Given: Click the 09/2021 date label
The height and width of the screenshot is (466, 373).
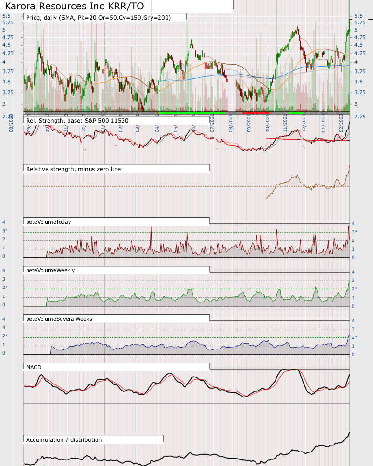Looking at the screenshot, I should click(x=249, y=124).
